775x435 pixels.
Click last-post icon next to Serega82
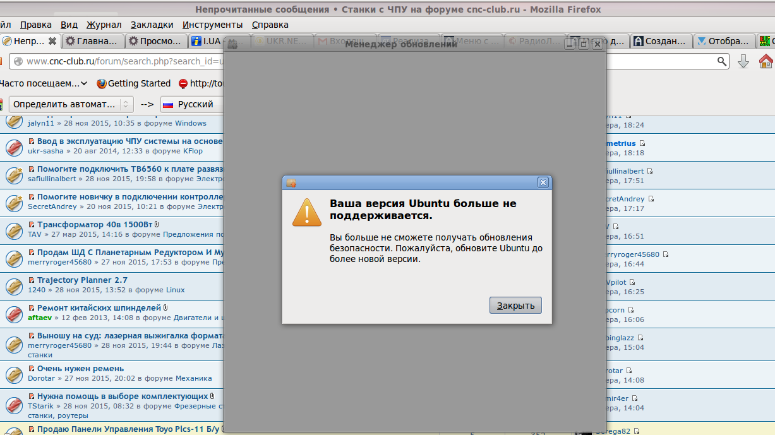pos(637,431)
